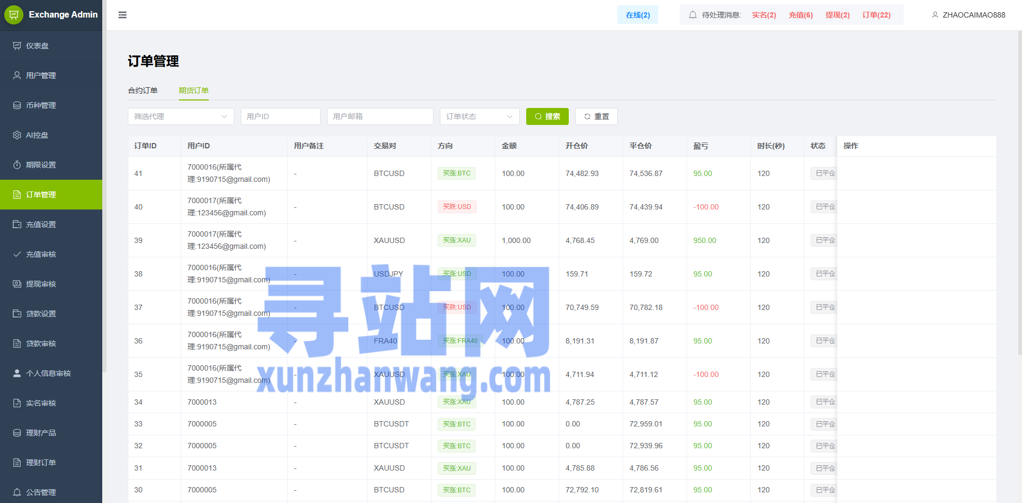This screenshot has height=503, width=1022.
Task: Open pending 实名(2) link
Action: pyautogui.click(x=764, y=15)
